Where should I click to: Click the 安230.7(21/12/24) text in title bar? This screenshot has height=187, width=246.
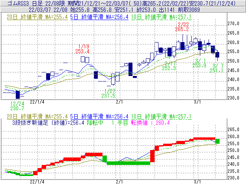coord(212,3)
